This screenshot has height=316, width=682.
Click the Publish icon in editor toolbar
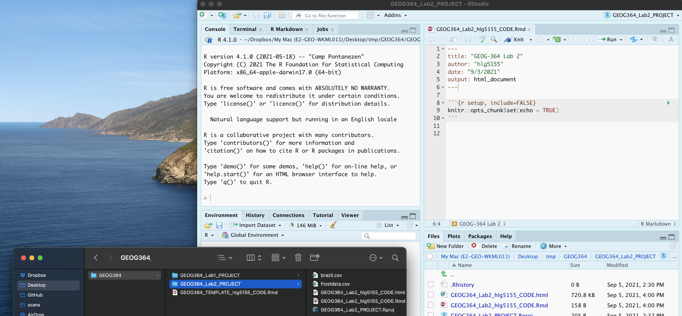634,40
